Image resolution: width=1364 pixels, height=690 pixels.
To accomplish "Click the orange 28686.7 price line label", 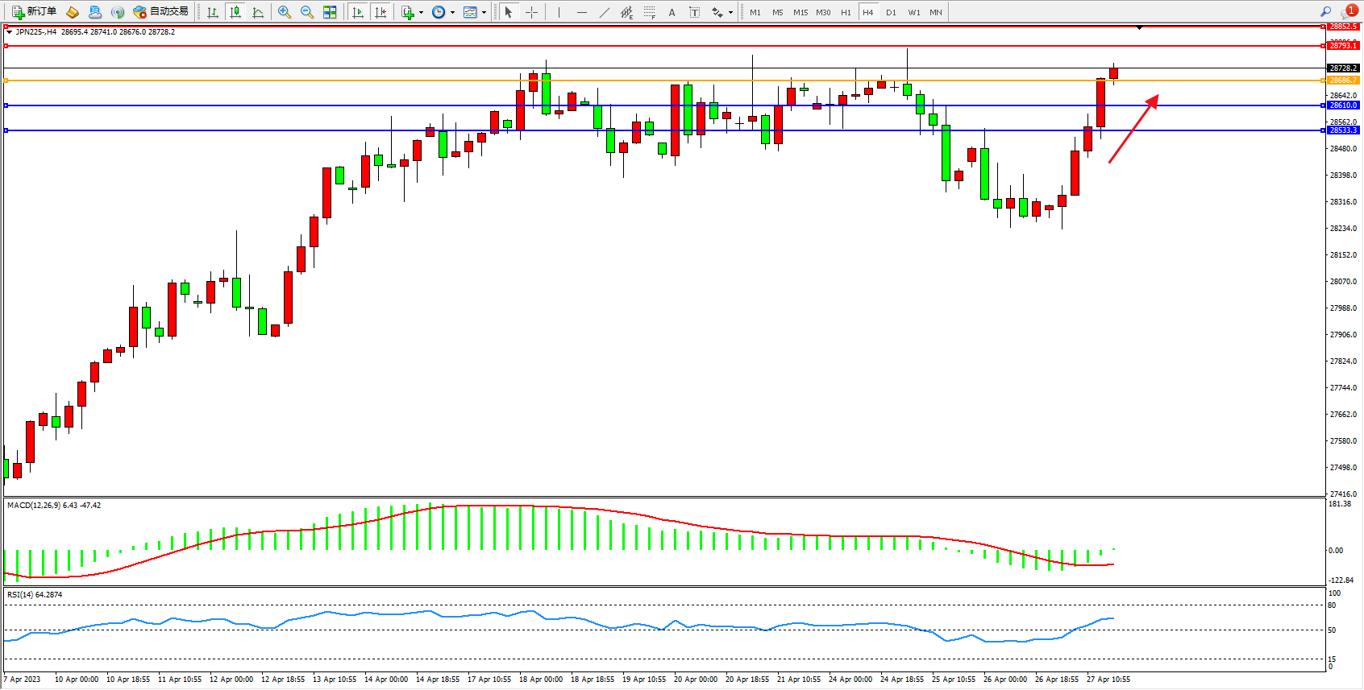I will click(x=1342, y=81).
